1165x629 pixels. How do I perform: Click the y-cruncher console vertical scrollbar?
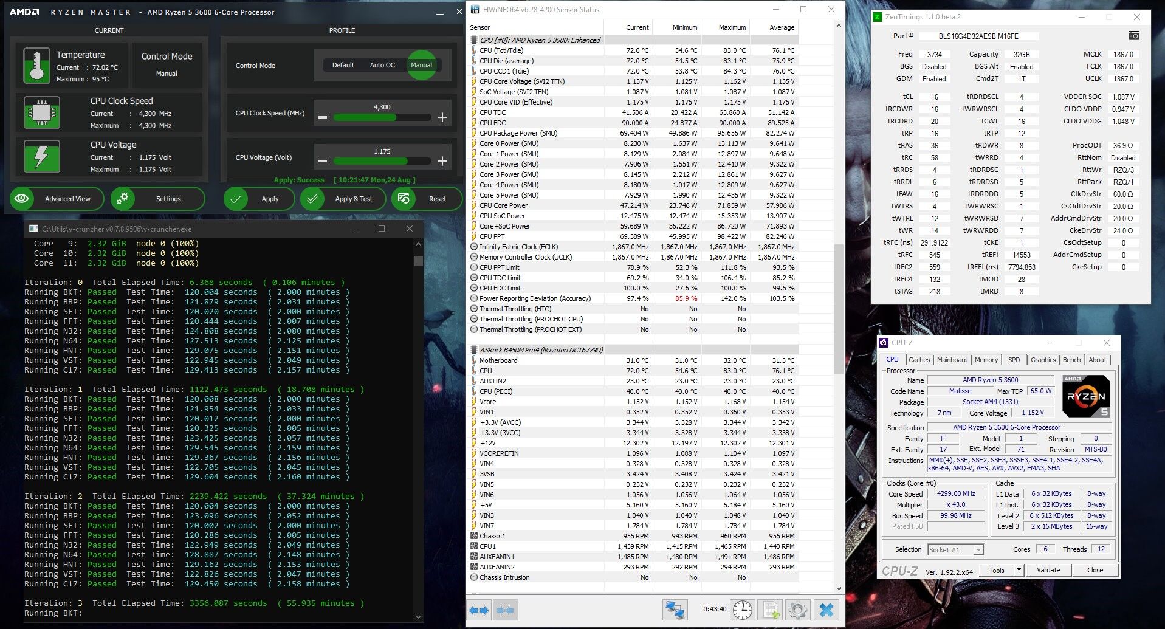click(418, 430)
